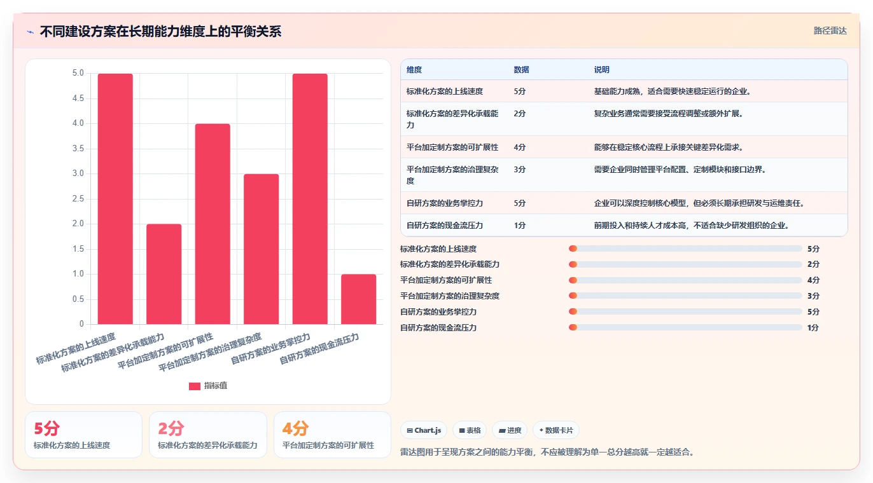Click the 4分 value beside the 可扩展性 progress bar

pos(813,280)
